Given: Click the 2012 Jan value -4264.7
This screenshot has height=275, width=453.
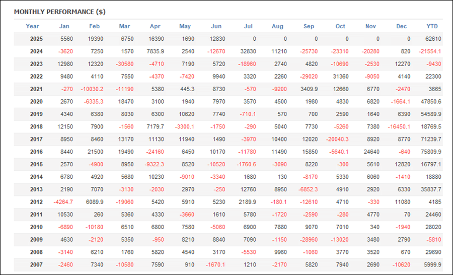Looking at the screenshot, I should (x=63, y=202).
